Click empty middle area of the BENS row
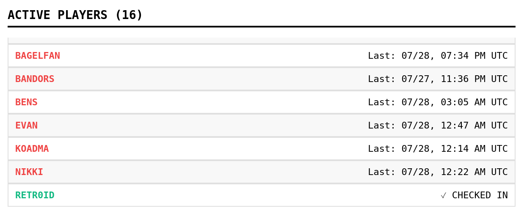Screen dimensions: 524x219 [x=203, y=102]
